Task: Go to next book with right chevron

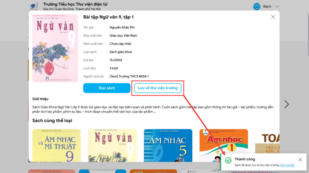Action: click(286, 104)
